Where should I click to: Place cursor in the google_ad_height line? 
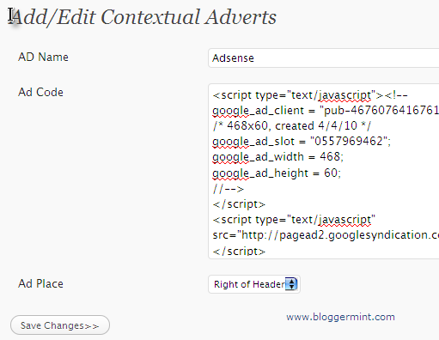(277, 173)
